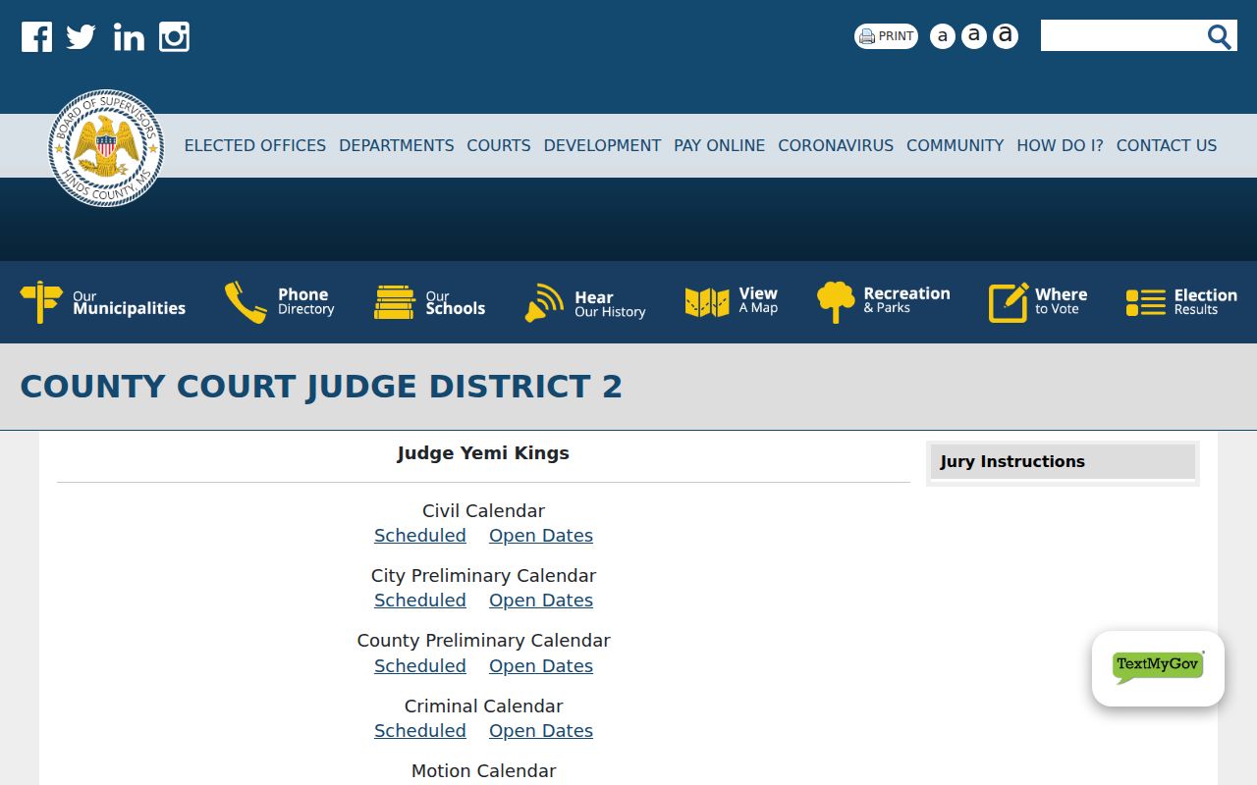Screen dimensions: 1257x785
Task: Click the Hear Our History megaphone icon
Action: coord(544,302)
